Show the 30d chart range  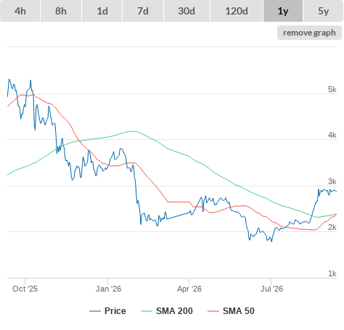187,11
